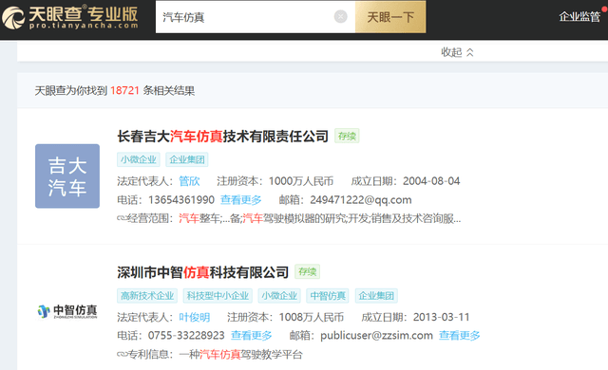View more phone numbers after 13654361990
Viewport: 608px width, 370px height.
(x=240, y=200)
